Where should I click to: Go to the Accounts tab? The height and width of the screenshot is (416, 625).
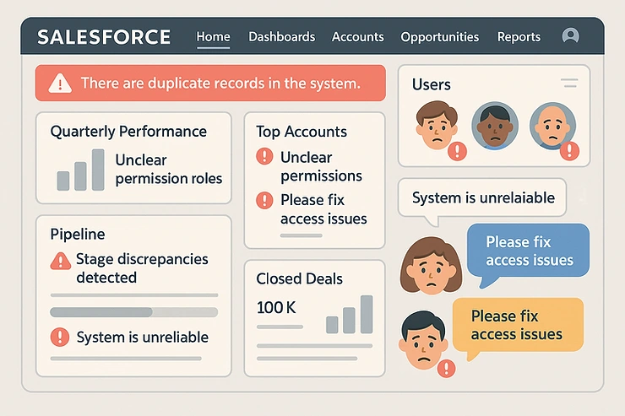pyautogui.click(x=357, y=37)
